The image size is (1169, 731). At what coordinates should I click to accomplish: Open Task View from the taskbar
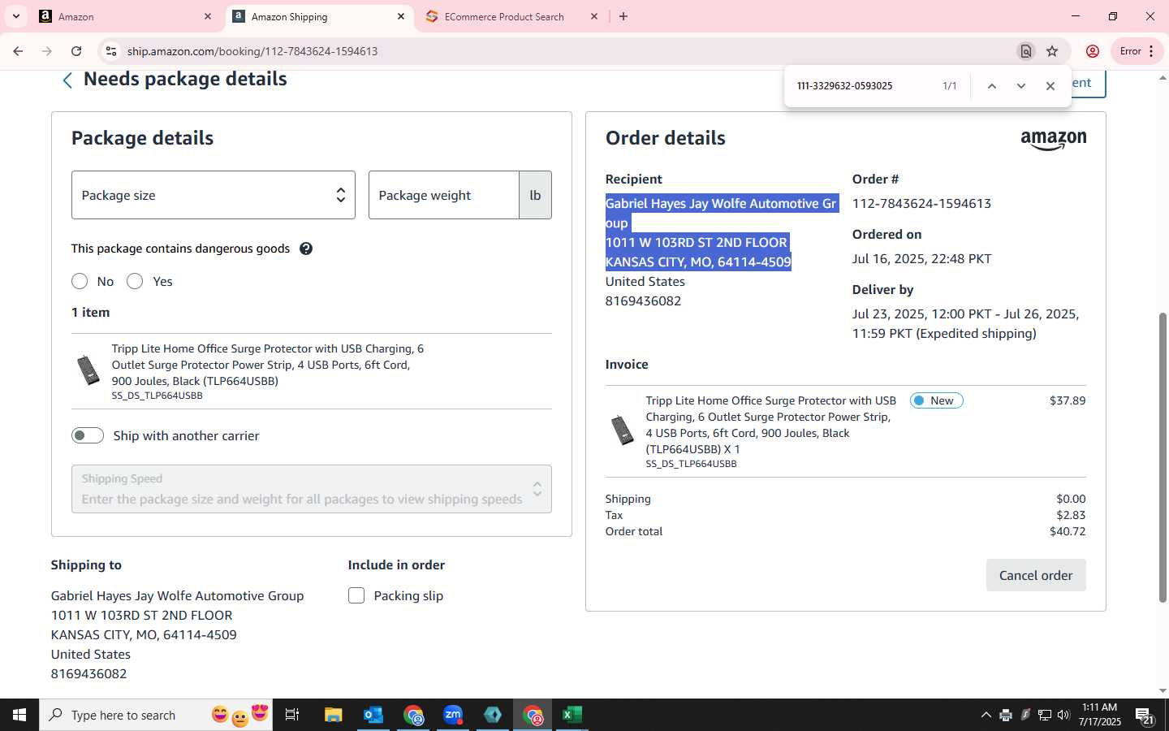[292, 715]
